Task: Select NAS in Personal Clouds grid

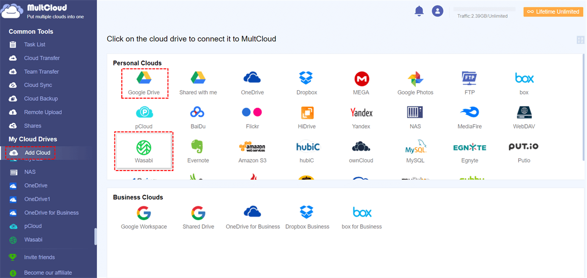Action: [x=415, y=117]
